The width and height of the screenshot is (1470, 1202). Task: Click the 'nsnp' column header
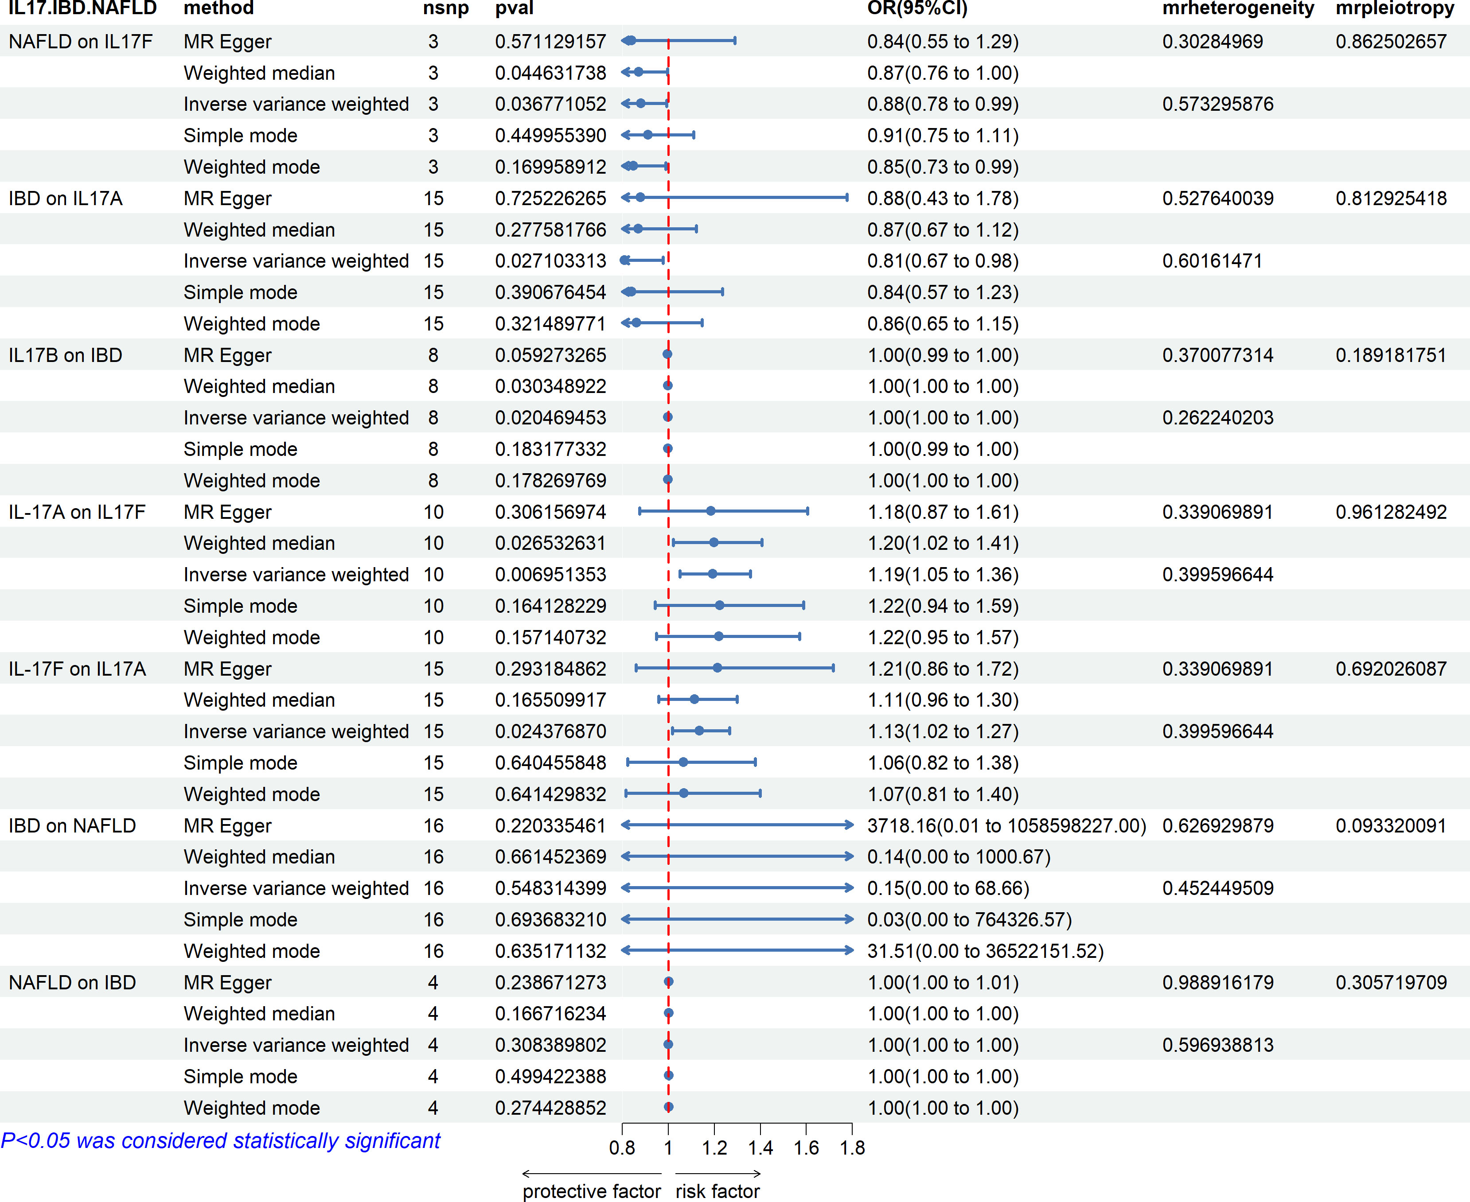[446, 9]
